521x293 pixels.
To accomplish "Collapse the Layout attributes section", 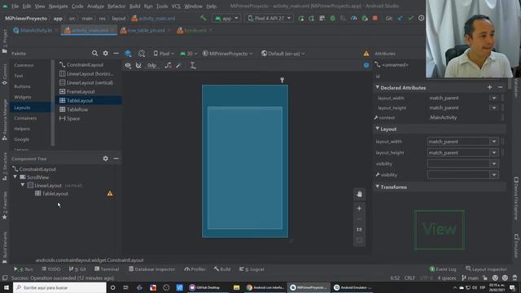I will click(378, 129).
